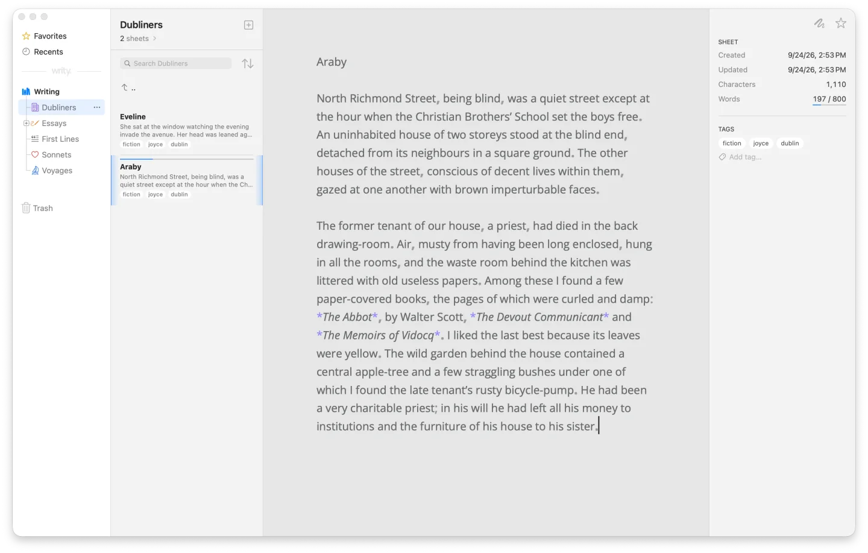The height and width of the screenshot is (553, 868).
Task: Click the Created date value
Action: [817, 55]
